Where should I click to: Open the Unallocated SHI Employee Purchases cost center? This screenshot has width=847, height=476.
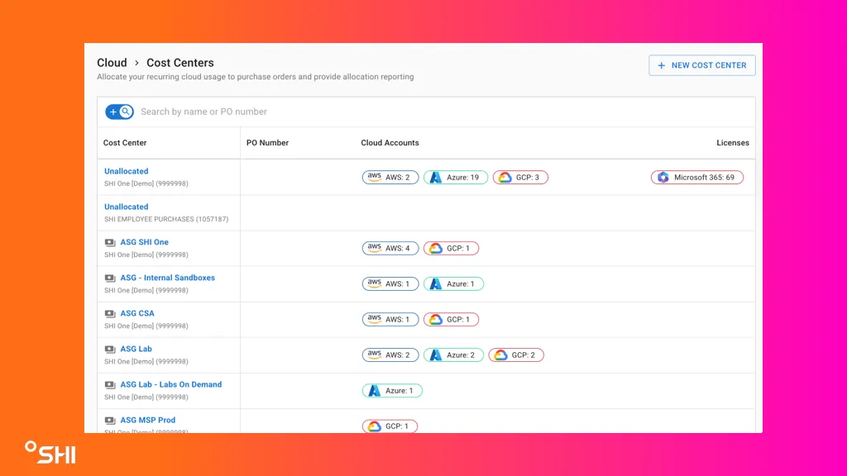pos(127,207)
